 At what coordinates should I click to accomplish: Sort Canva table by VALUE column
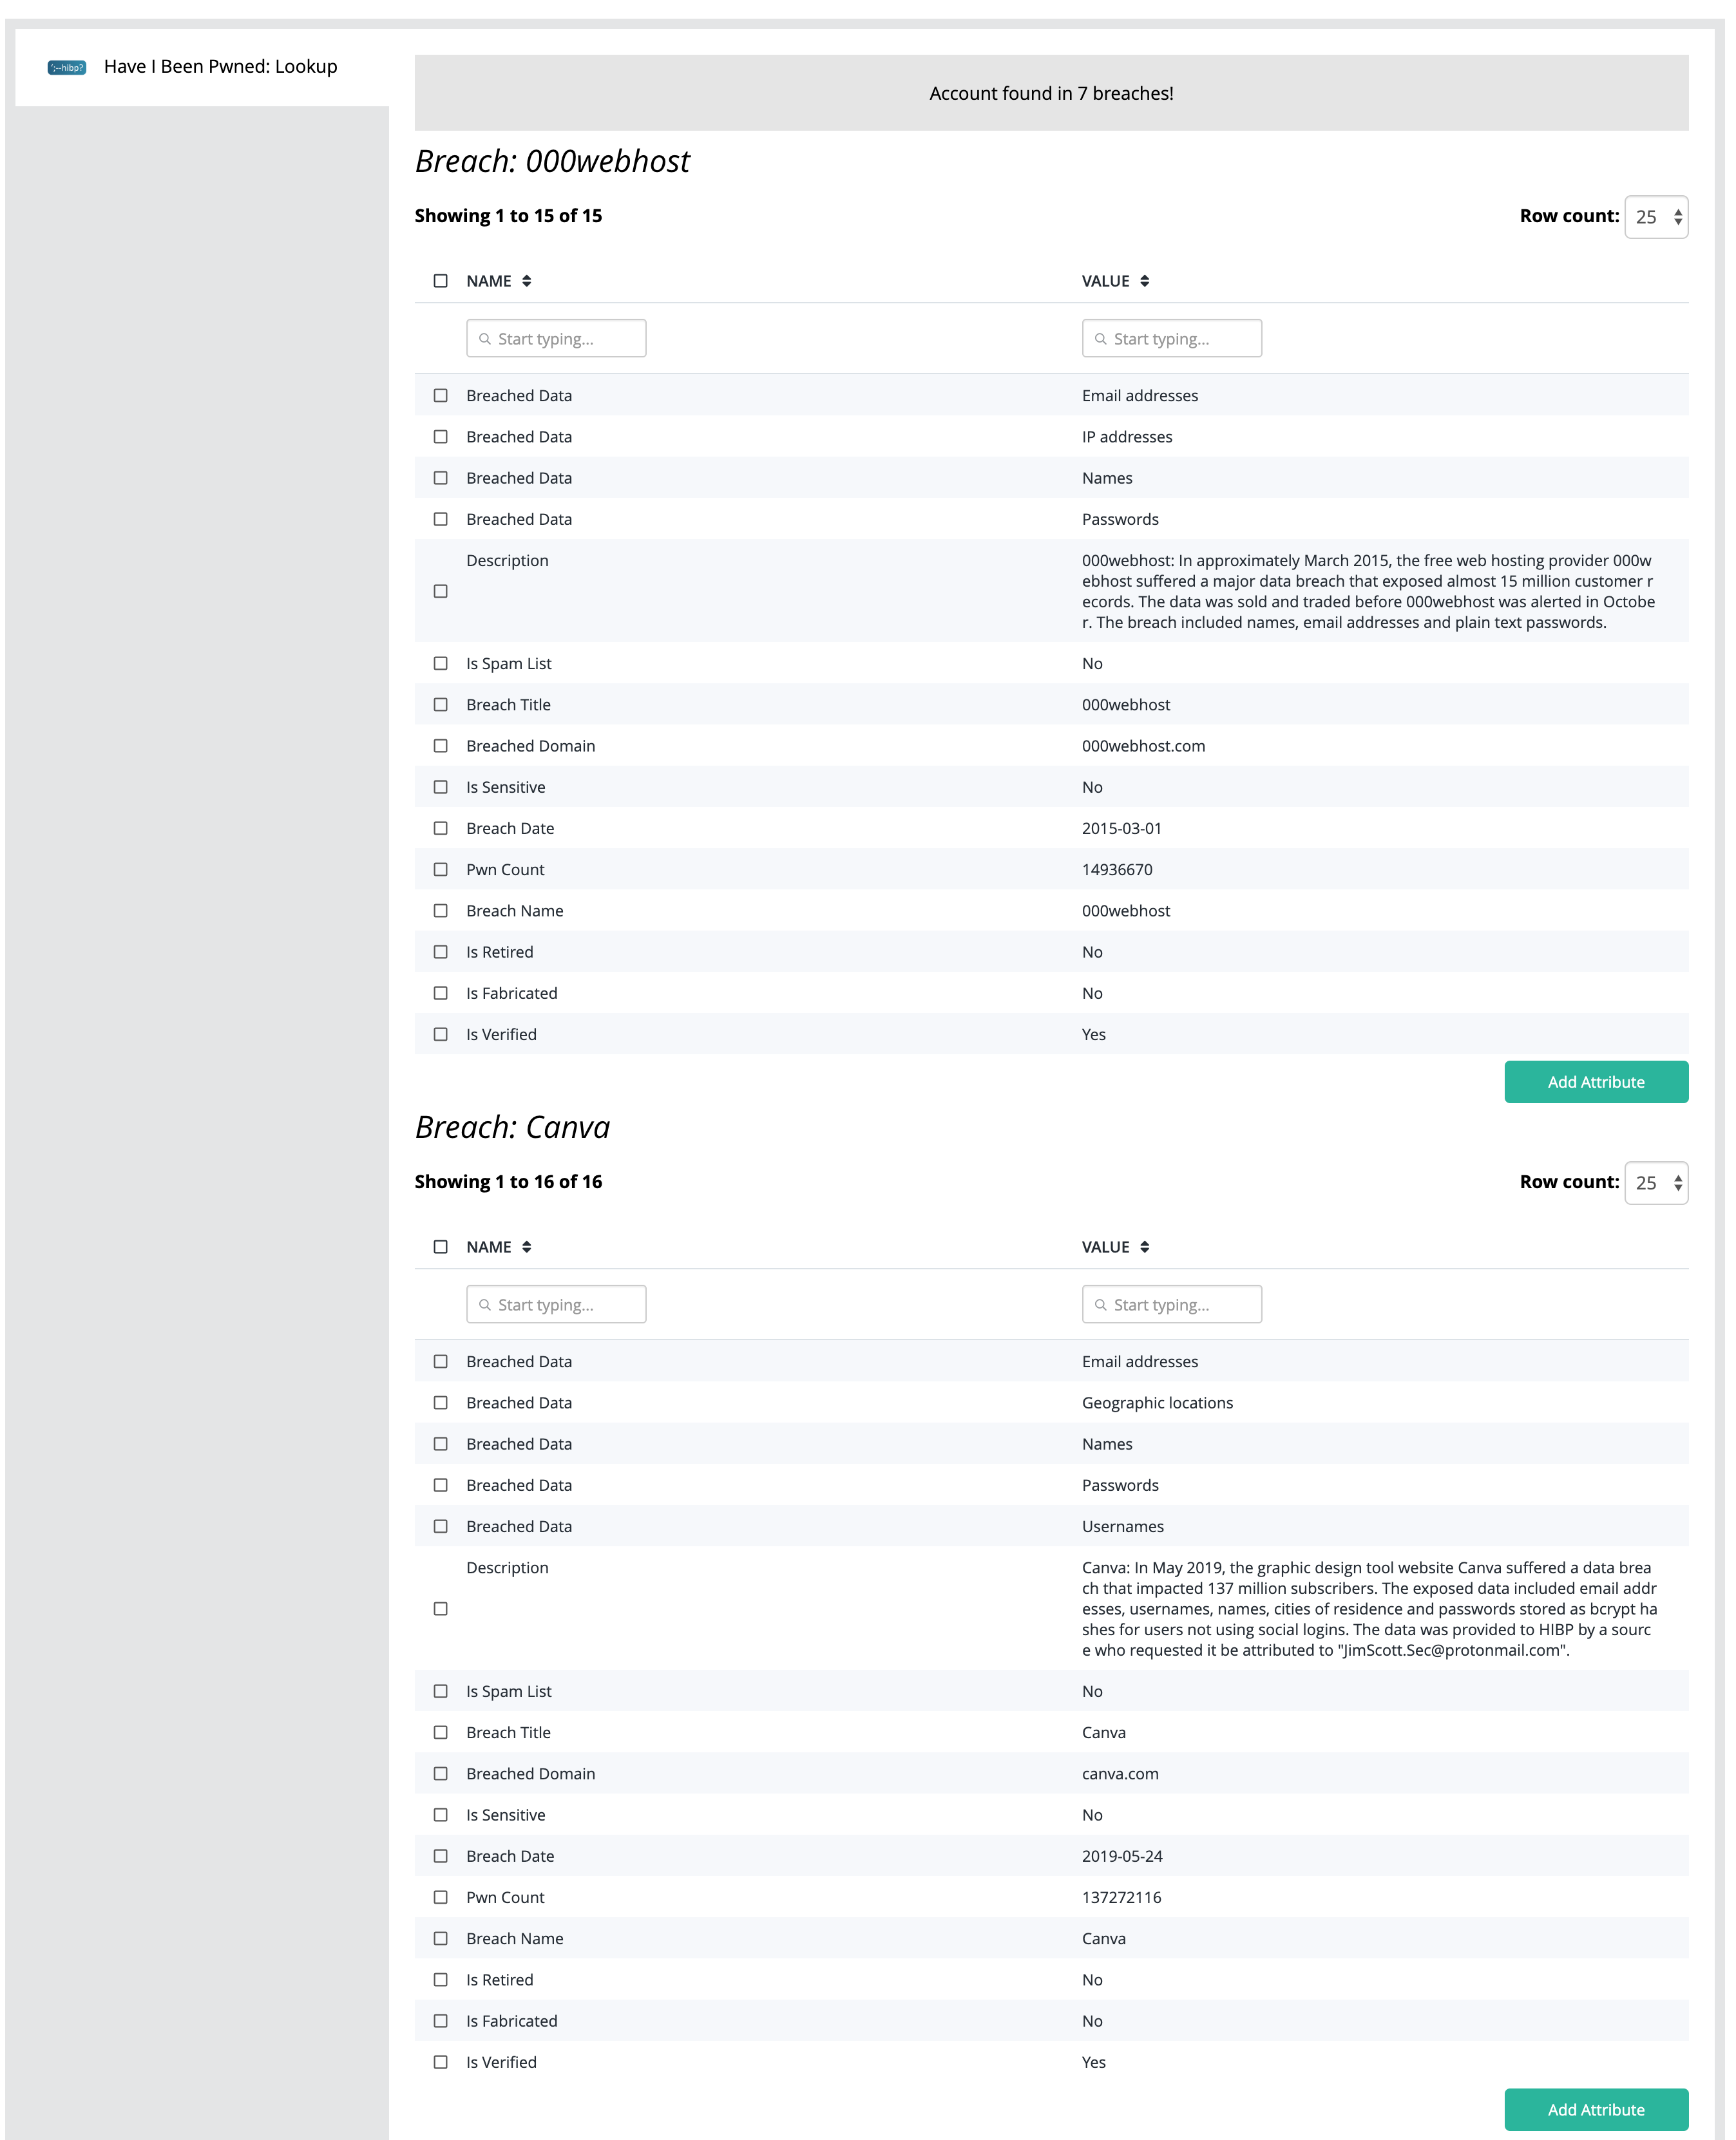(x=1115, y=1246)
